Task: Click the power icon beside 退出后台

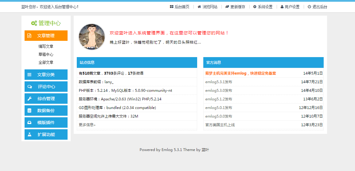Action: pyautogui.click(x=309, y=7)
